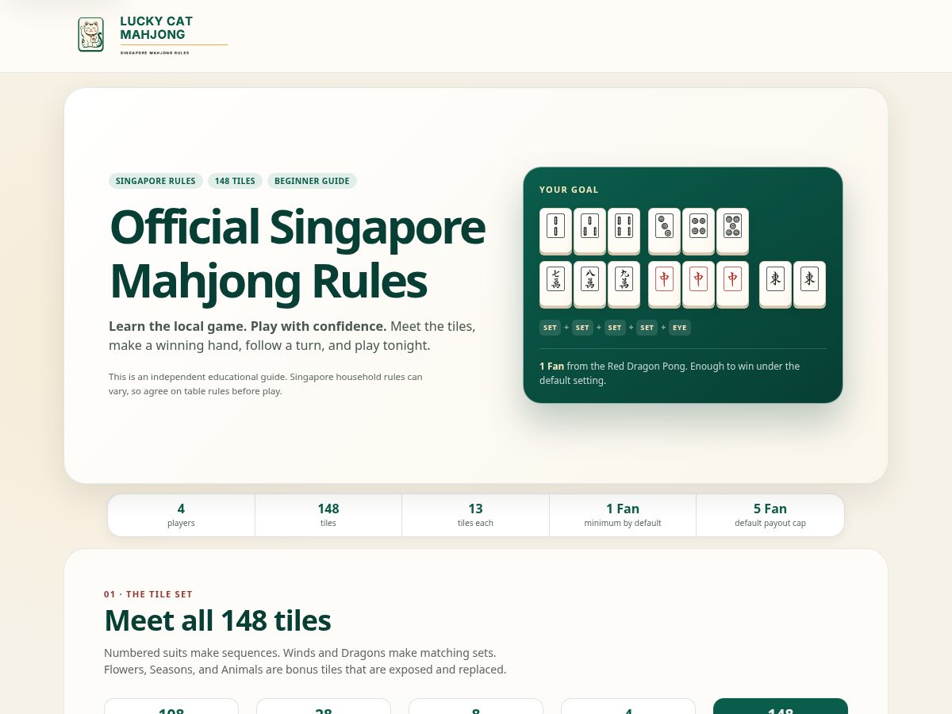Select the '4 players' stat cell
This screenshot has height=714, width=952.
tap(181, 515)
